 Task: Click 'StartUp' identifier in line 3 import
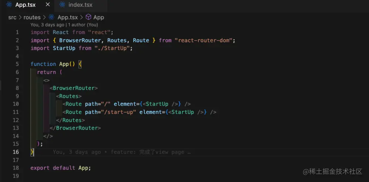64,48
